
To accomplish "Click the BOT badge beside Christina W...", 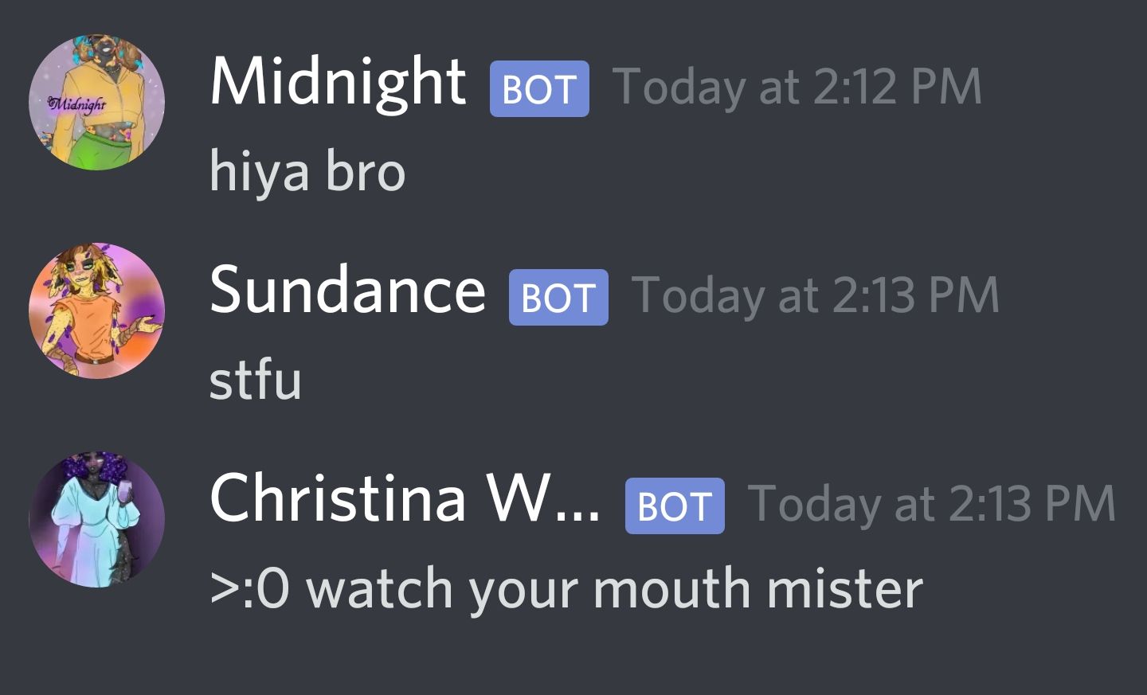I will (x=675, y=506).
